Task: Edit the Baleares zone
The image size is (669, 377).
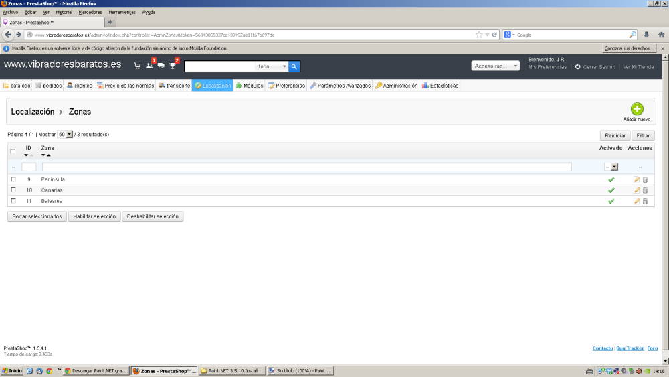Action: [x=636, y=201]
